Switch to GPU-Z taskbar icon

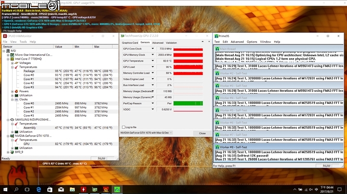[95, 189]
